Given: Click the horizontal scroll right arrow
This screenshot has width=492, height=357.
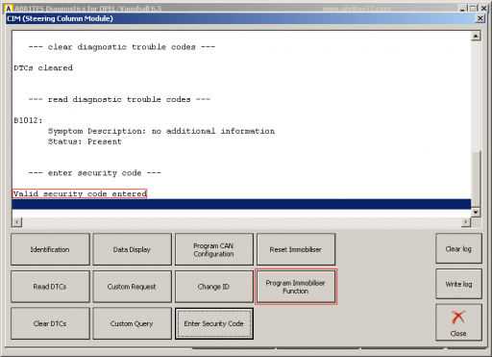Looking at the screenshot, I should coord(466,221).
